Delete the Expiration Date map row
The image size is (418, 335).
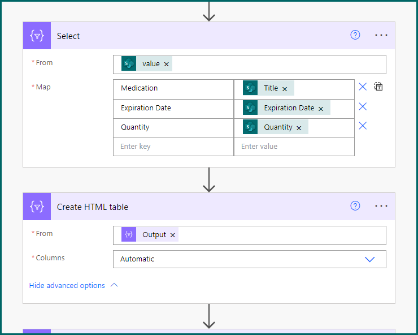click(x=363, y=106)
